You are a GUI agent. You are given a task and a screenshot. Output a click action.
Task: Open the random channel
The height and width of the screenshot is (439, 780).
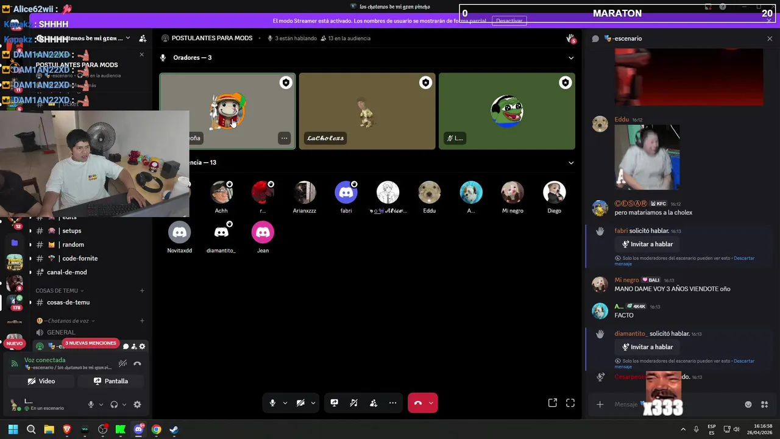[x=90, y=244]
